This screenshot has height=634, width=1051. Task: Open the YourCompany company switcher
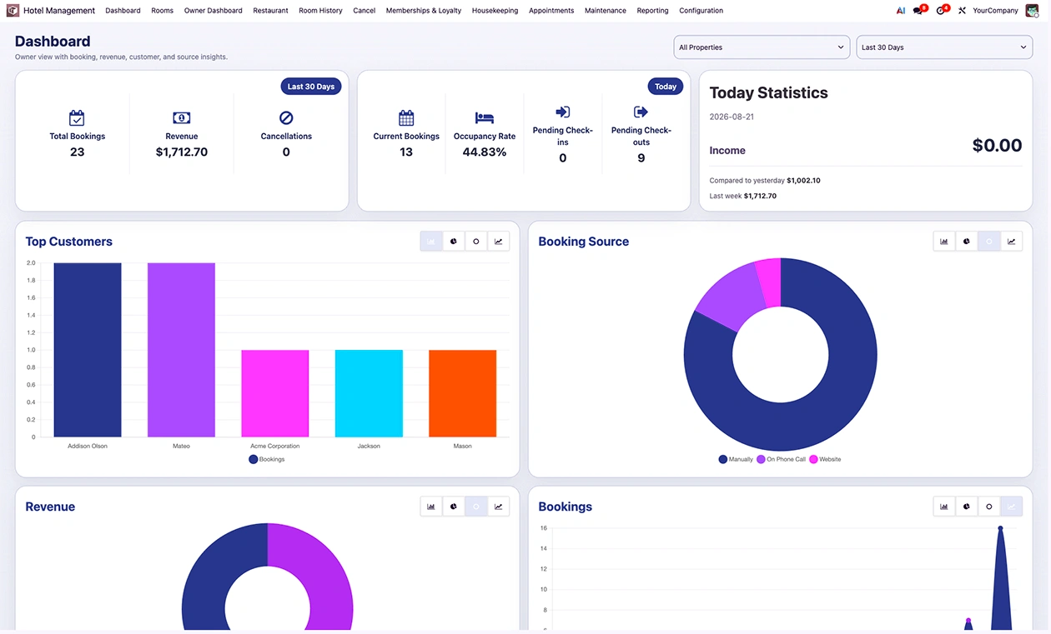pyautogui.click(x=996, y=11)
